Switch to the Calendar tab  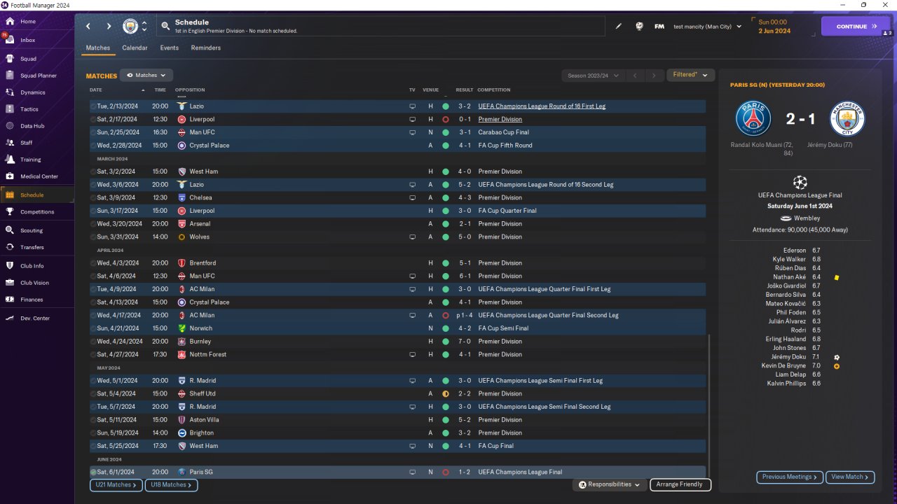135,48
